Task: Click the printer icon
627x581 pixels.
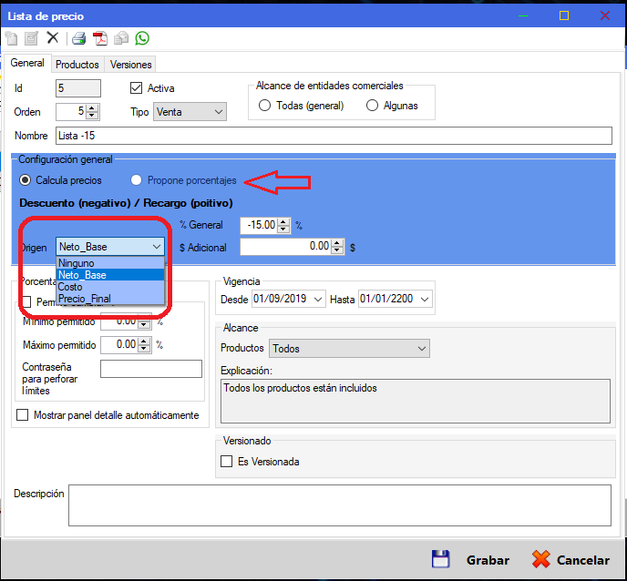Action: point(79,38)
